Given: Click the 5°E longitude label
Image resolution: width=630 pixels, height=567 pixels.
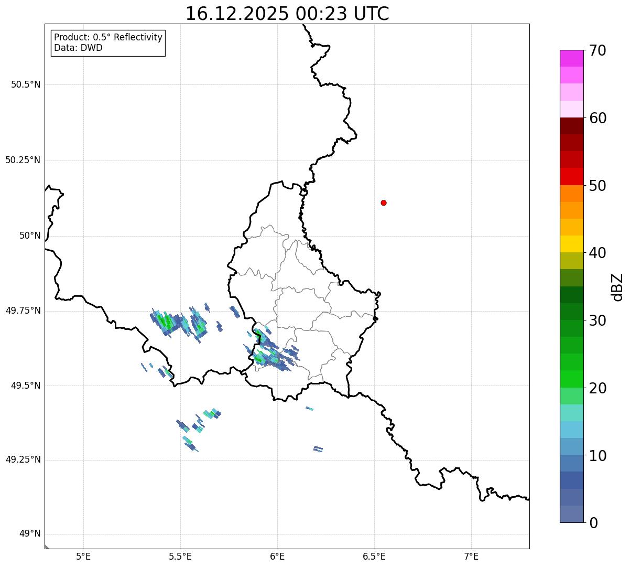Looking at the screenshot, I should coord(83,557).
